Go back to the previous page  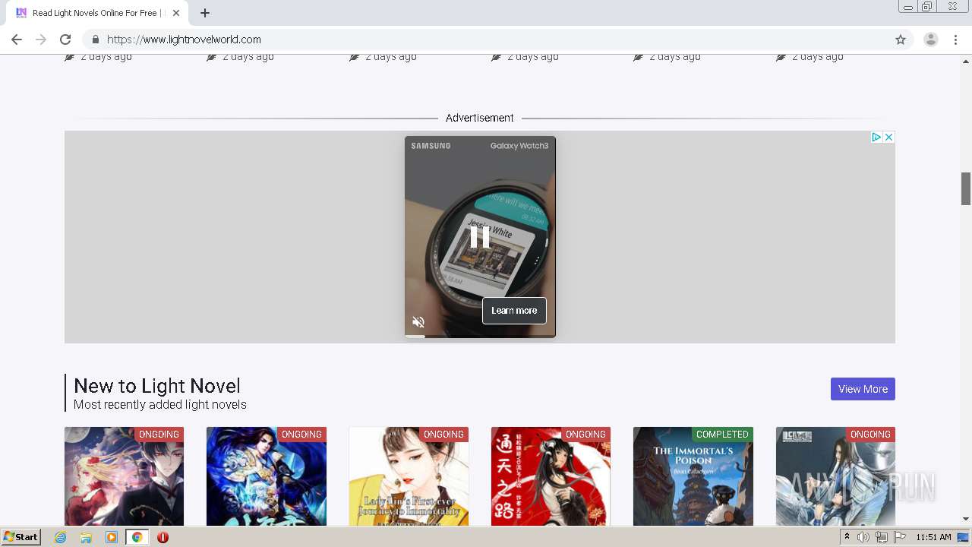(x=17, y=40)
